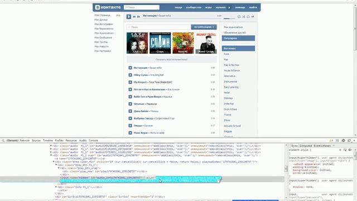
Task: Click the audio search input field
Action: (158, 27)
